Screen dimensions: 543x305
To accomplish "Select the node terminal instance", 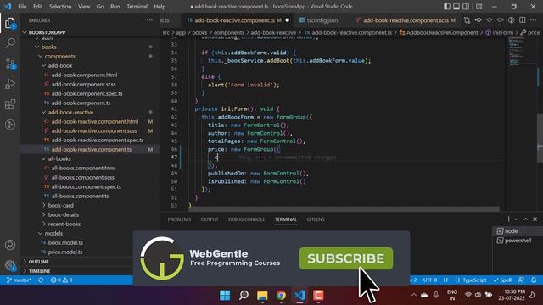I will click(518, 231).
